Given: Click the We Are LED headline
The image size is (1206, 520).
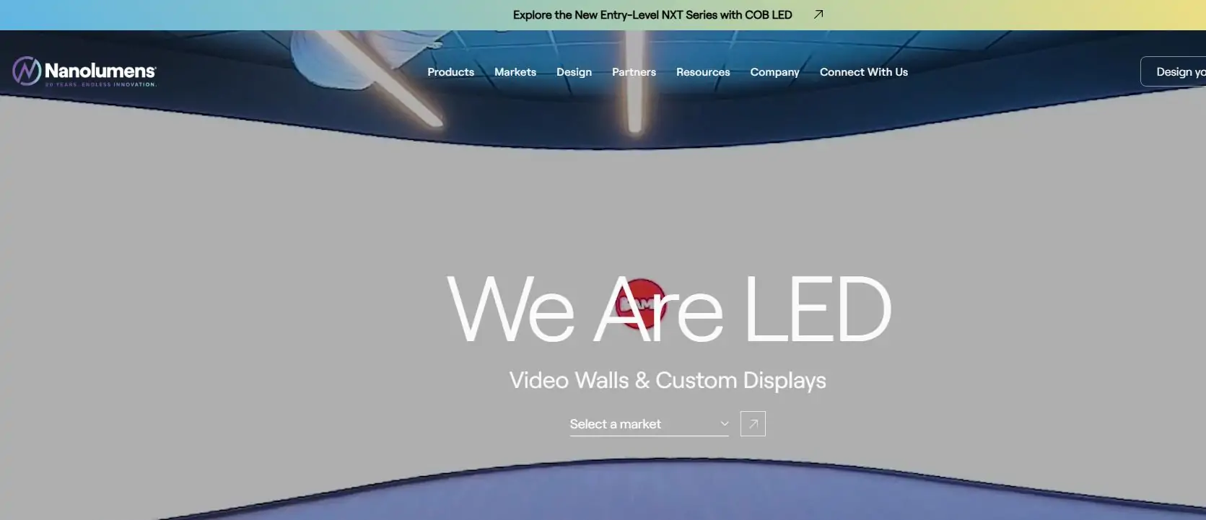Looking at the screenshot, I should [669, 309].
